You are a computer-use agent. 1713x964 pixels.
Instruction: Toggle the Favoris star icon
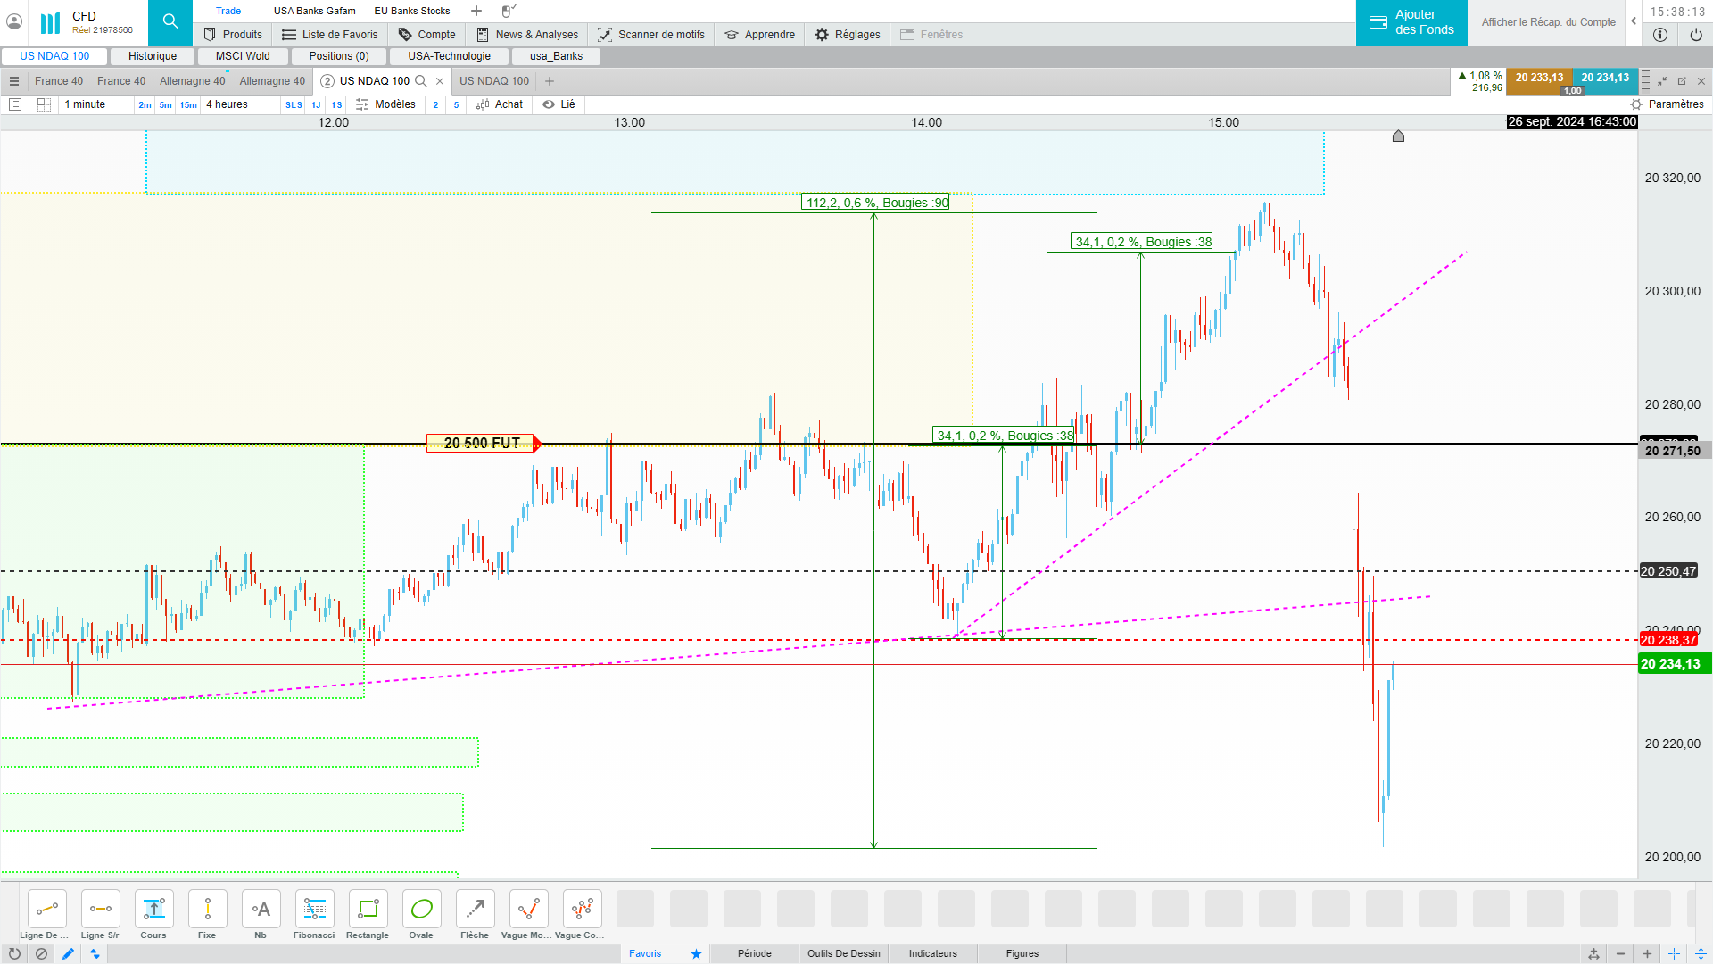(x=696, y=953)
